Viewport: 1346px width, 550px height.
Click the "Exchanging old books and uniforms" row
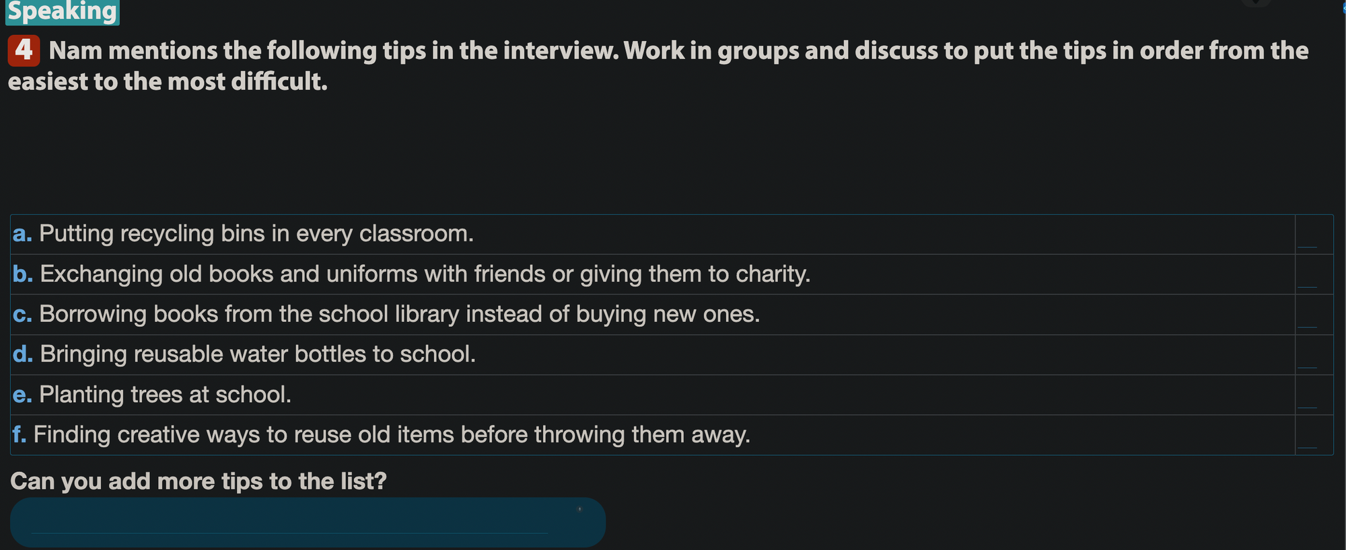(x=425, y=274)
